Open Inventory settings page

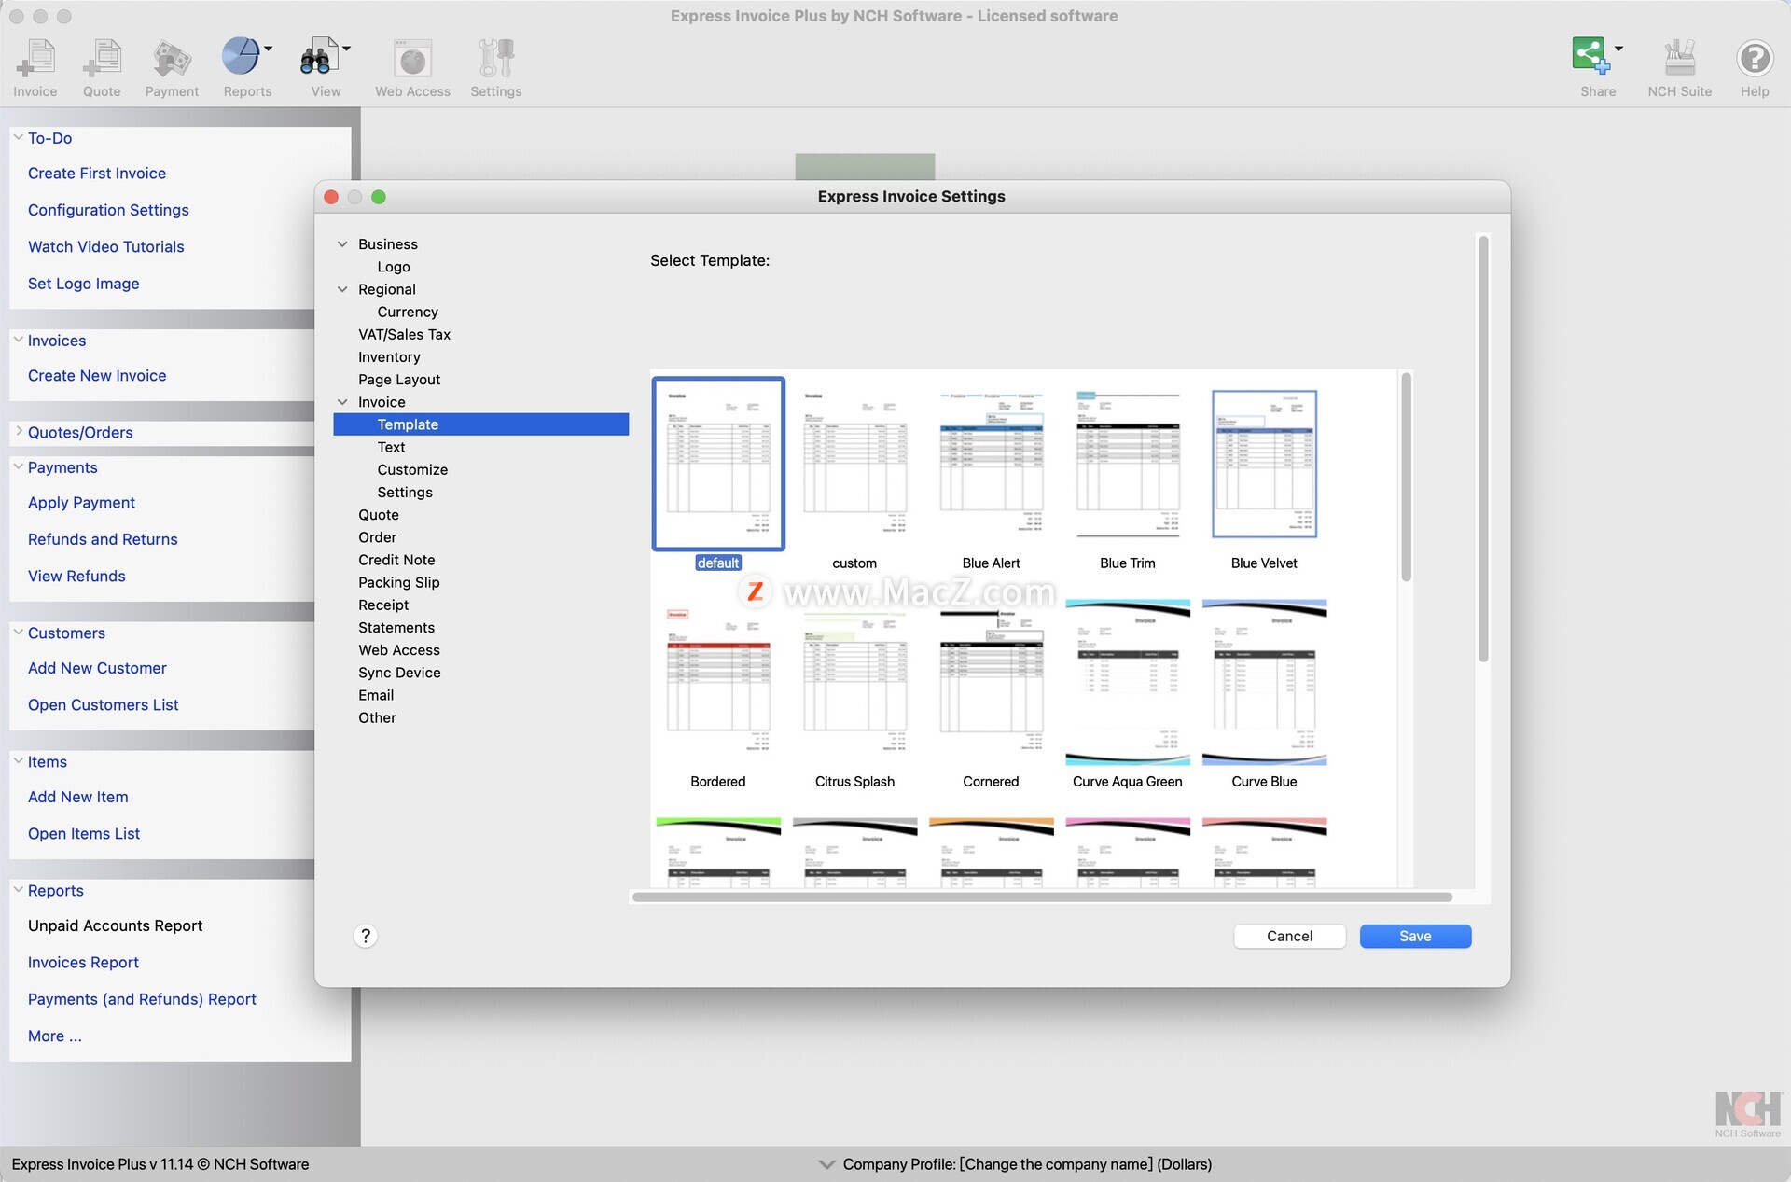pyautogui.click(x=389, y=356)
